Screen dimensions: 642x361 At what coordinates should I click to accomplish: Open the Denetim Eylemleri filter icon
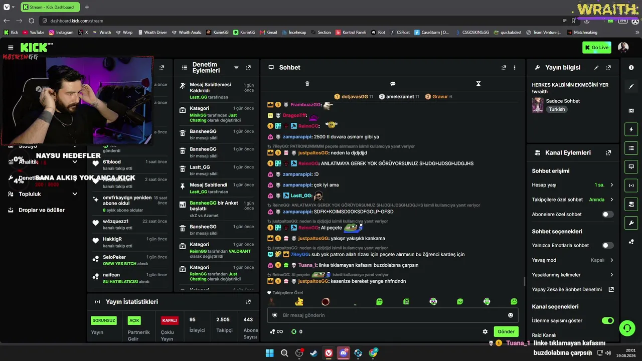(236, 68)
